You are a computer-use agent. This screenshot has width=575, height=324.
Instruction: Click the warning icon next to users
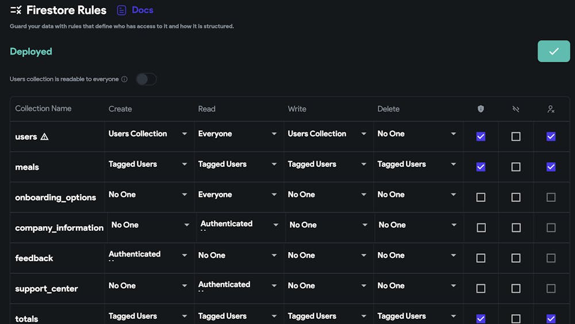(44, 137)
